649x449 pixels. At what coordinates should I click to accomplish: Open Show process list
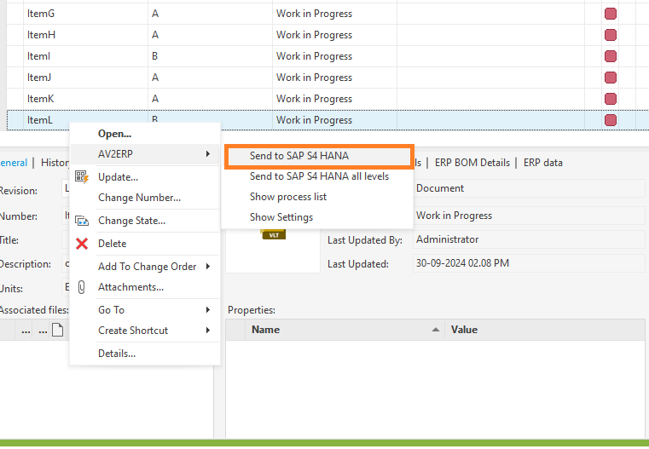click(288, 197)
